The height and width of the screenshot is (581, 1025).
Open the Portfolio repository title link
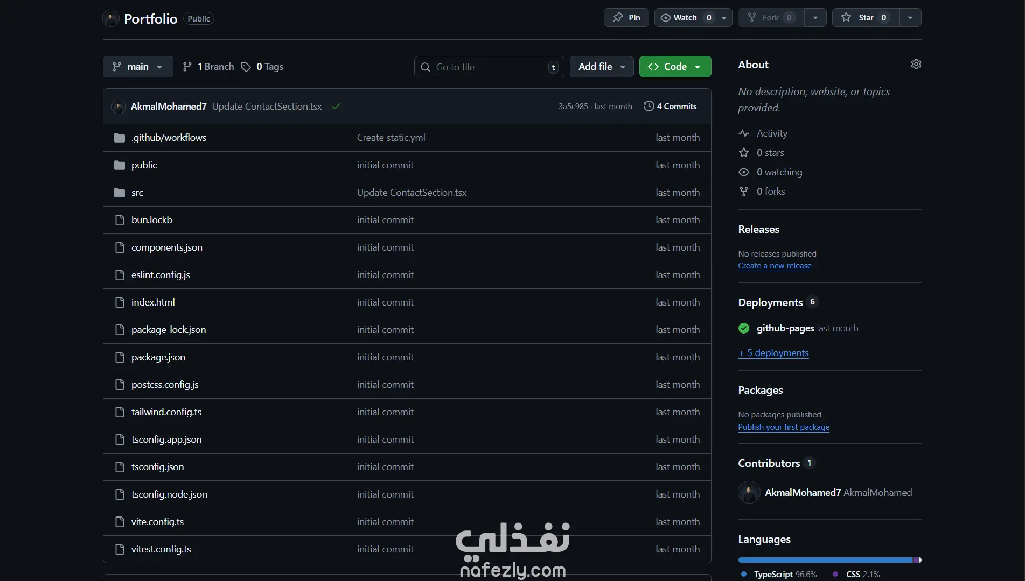151,19
